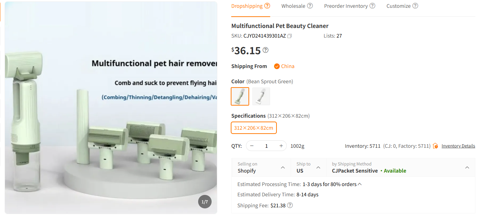Expand the Shipping Method CJPacket Sensitive dropdown
The height and width of the screenshot is (219, 481).
[x=467, y=168]
